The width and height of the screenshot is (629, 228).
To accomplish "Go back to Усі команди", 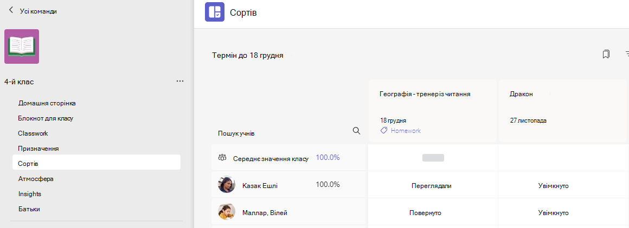I will [33, 11].
